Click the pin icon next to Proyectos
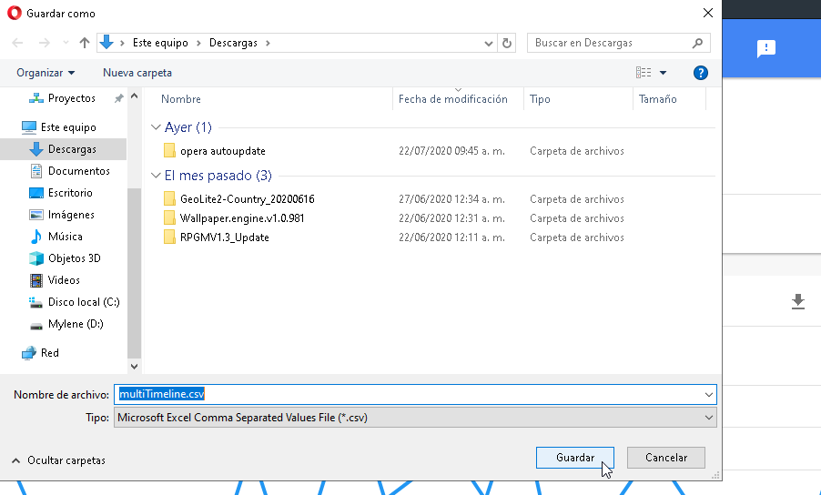 pyautogui.click(x=119, y=98)
